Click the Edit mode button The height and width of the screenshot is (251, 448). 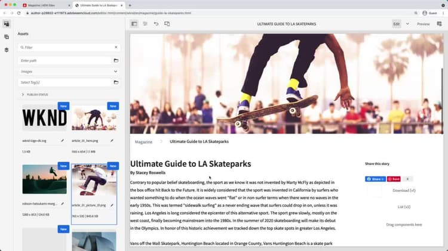coord(396,24)
